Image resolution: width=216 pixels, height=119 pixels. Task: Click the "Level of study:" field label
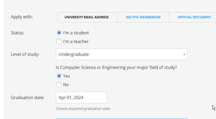tap(25, 54)
